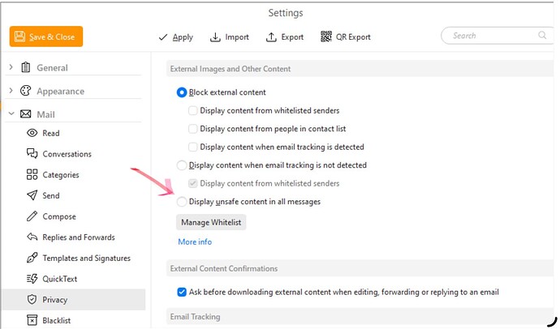Click the Send paper plane icon
This screenshot has width=560, height=329.
(32, 195)
